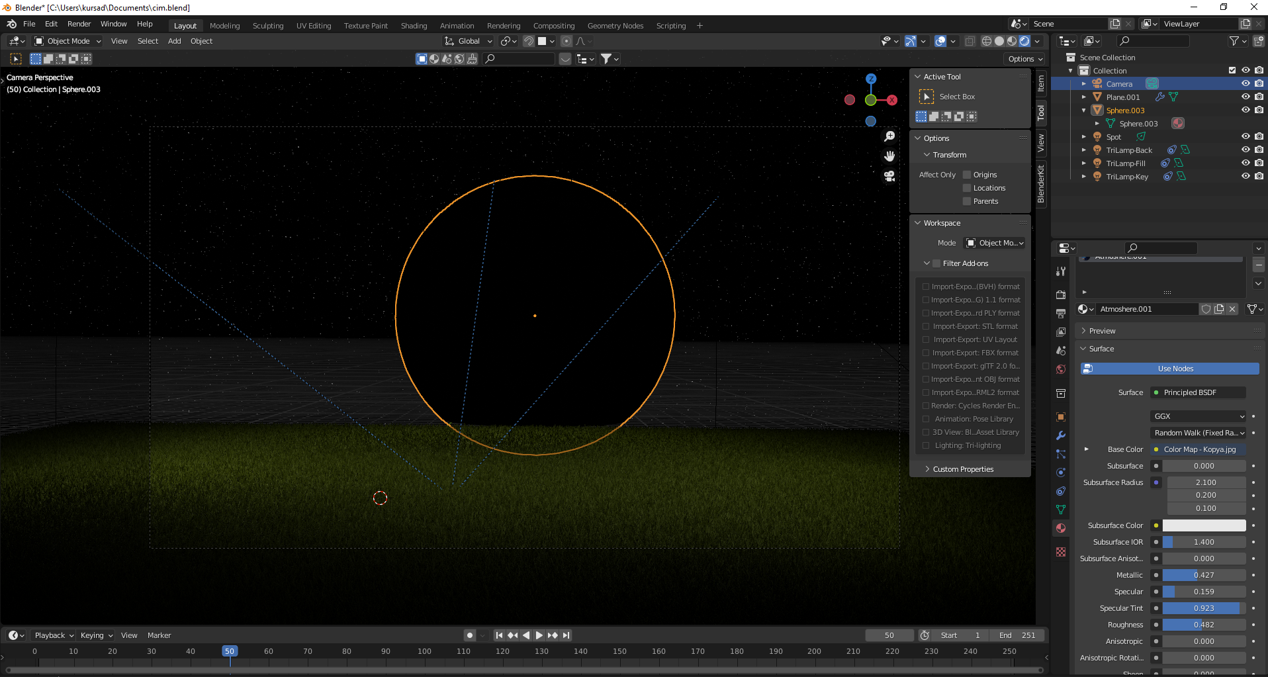Toggle the camera view icon
The height and width of the screenshot is (677, 1268).
click(889, 176)
